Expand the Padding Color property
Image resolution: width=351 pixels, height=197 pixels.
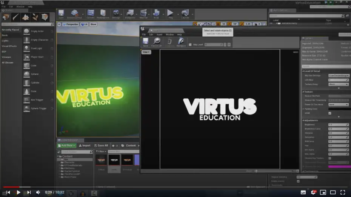click(x=303, y=109)
